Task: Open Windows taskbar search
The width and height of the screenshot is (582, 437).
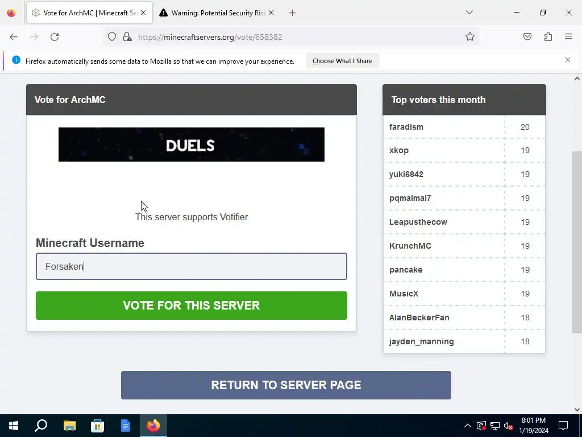Action: (x=41, y=426)
